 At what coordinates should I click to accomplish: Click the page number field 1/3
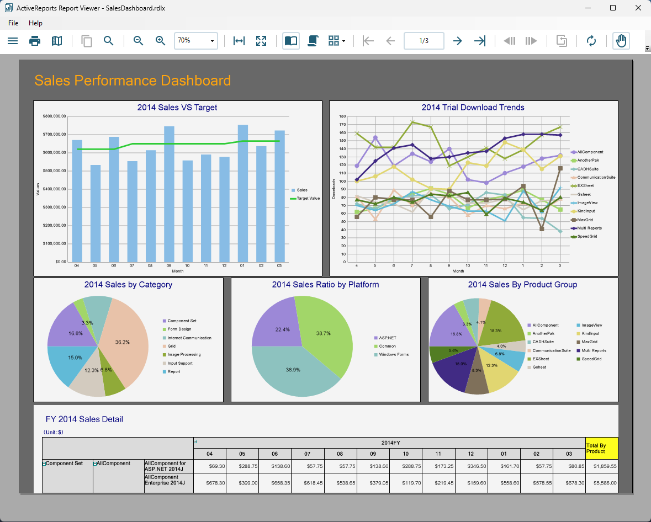424,41
